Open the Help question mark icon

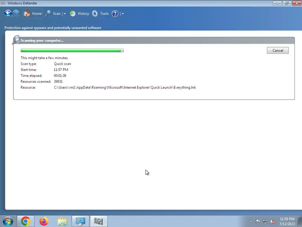pos(115,14)
